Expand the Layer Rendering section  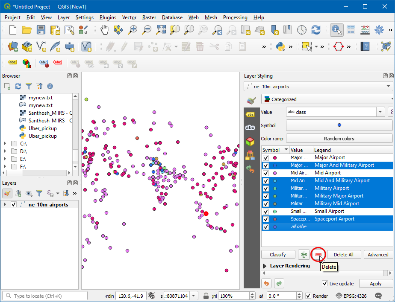click(x=264, y=266)
